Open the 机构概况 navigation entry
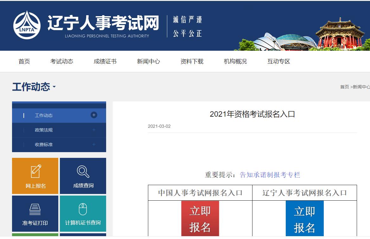 pyautogui.click(x=235, y=61)
